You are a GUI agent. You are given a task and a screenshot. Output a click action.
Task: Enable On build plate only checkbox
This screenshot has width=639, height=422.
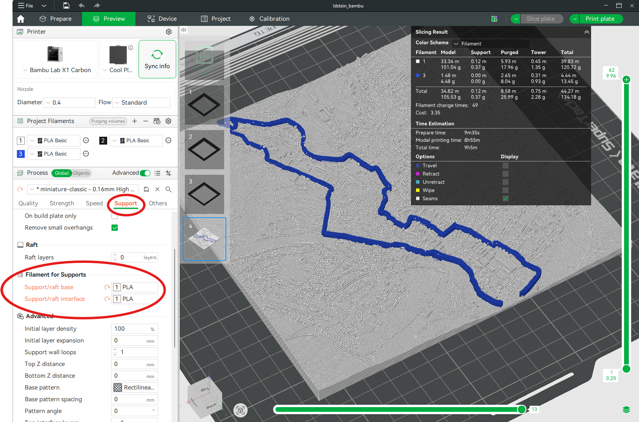[115, 216]
